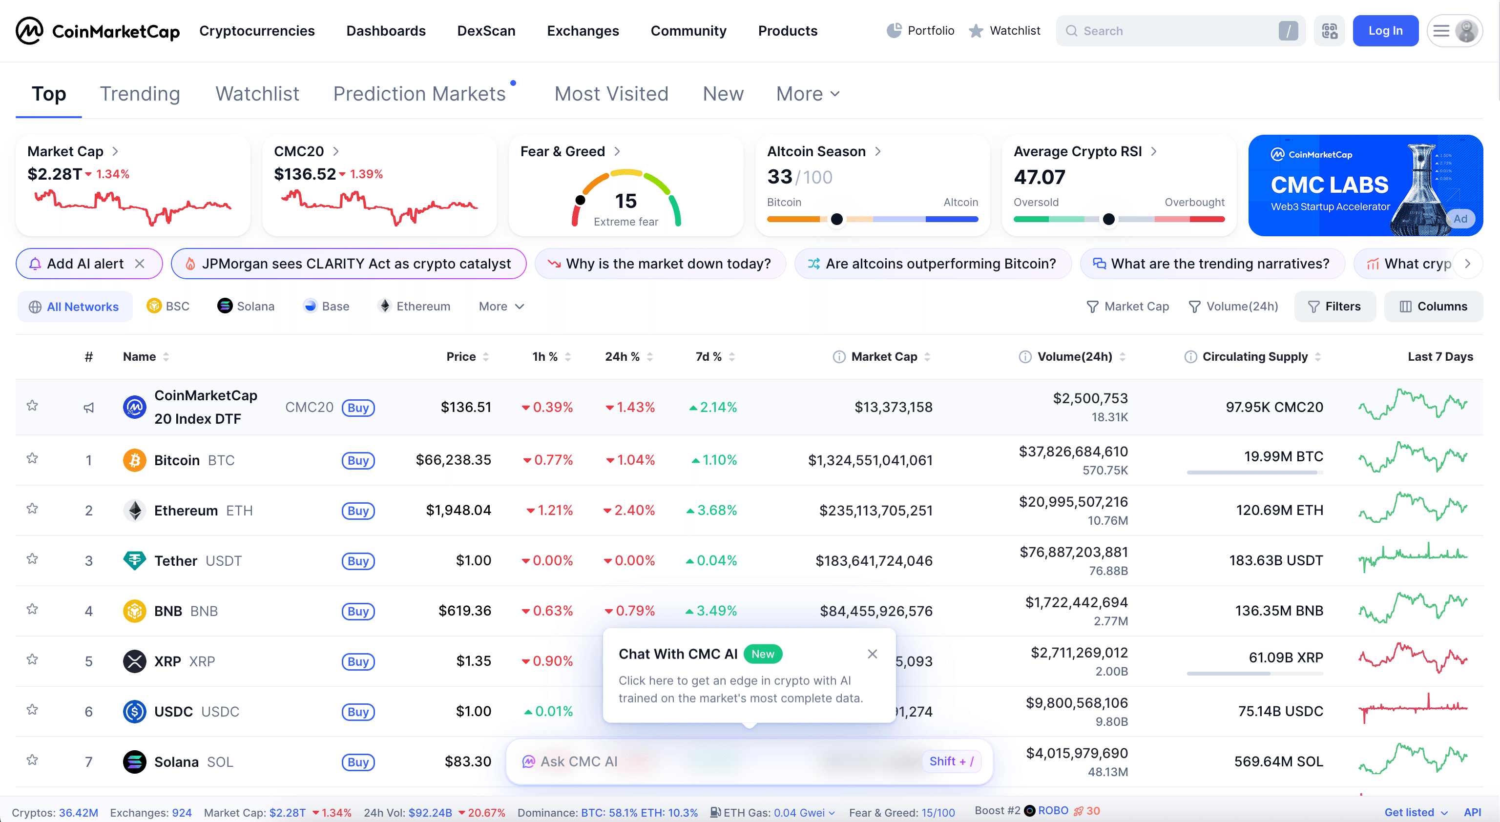1500x822 pixels.
Task: Select the BSC network filter icon
Action: tap(154, 306)
